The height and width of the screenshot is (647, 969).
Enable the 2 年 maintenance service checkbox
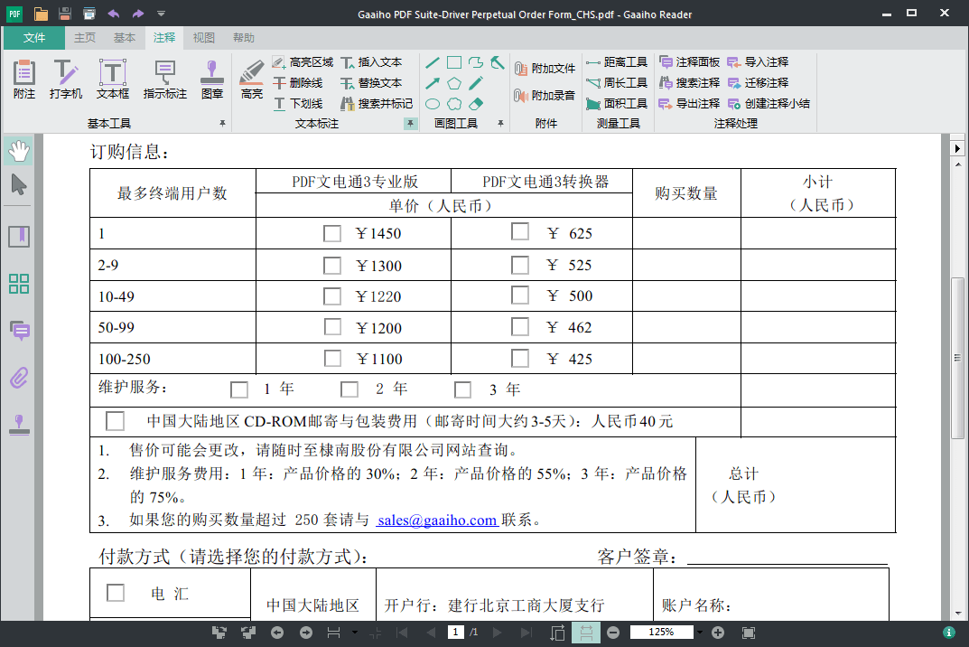pos(349,389)
